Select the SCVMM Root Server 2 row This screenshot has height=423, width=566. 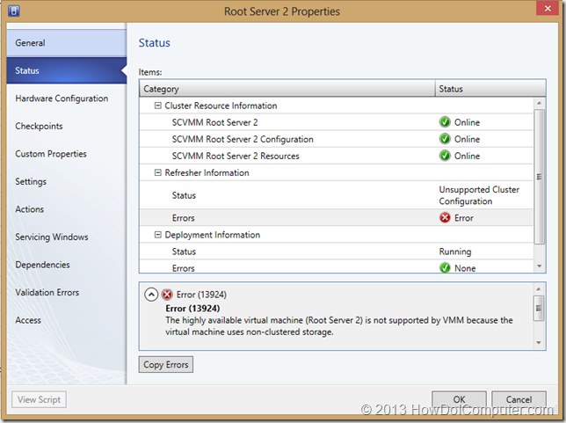coord(337,122)
